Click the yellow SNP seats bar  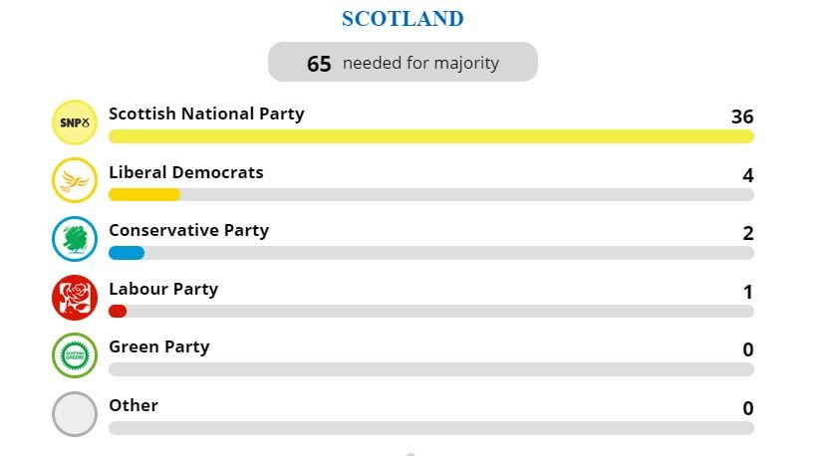click(x=430, y=136)
